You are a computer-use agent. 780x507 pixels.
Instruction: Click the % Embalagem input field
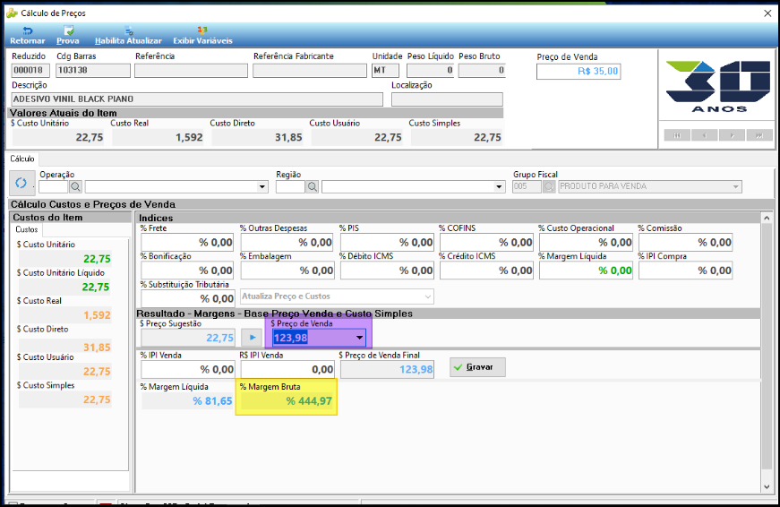[x=287, y=271]
